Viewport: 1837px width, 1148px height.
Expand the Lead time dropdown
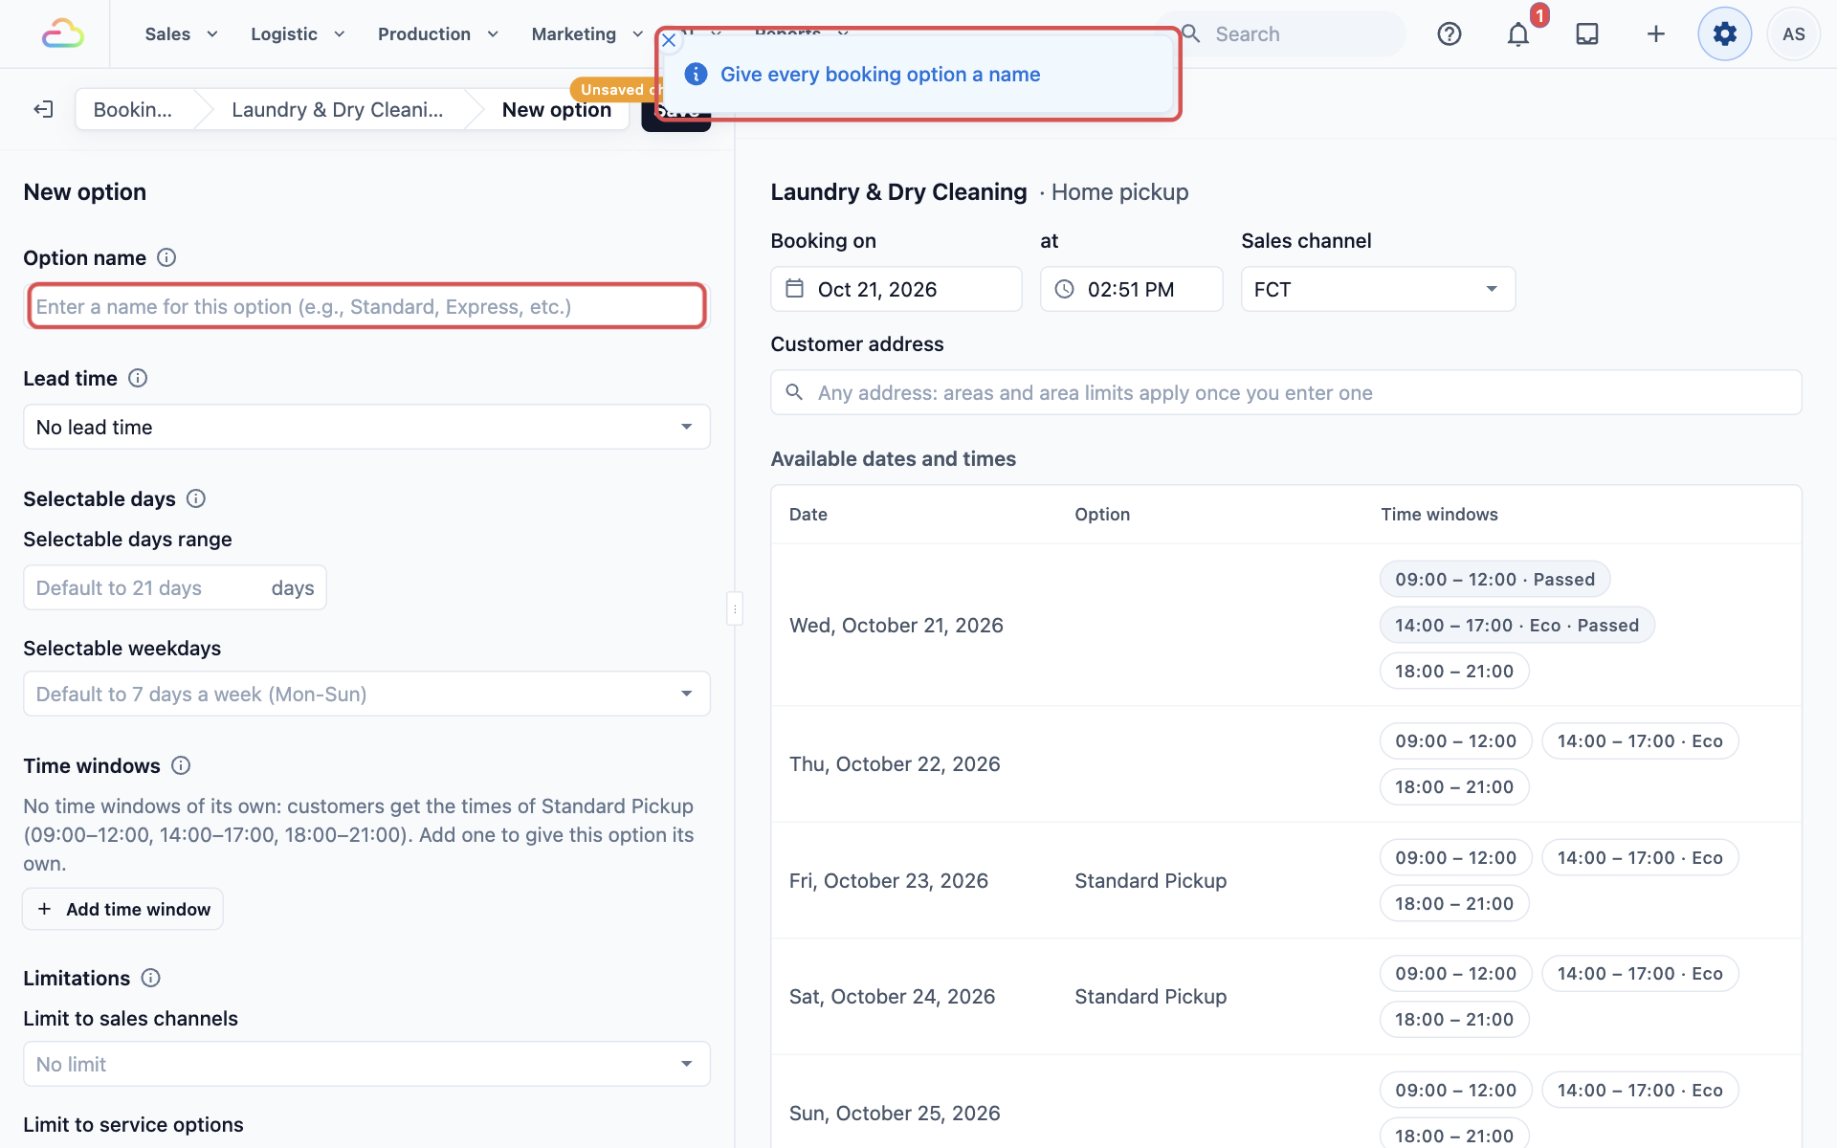[x=366, y=427]
